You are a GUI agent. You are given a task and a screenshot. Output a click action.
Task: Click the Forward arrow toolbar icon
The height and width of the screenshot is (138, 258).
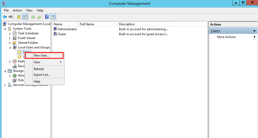click(x=11, y=17)
